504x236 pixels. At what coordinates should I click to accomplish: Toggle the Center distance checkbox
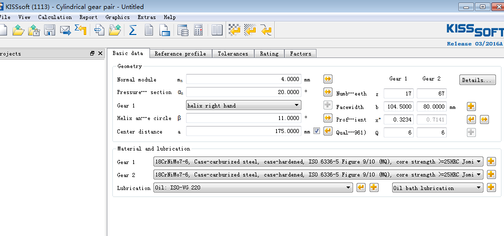316,131
